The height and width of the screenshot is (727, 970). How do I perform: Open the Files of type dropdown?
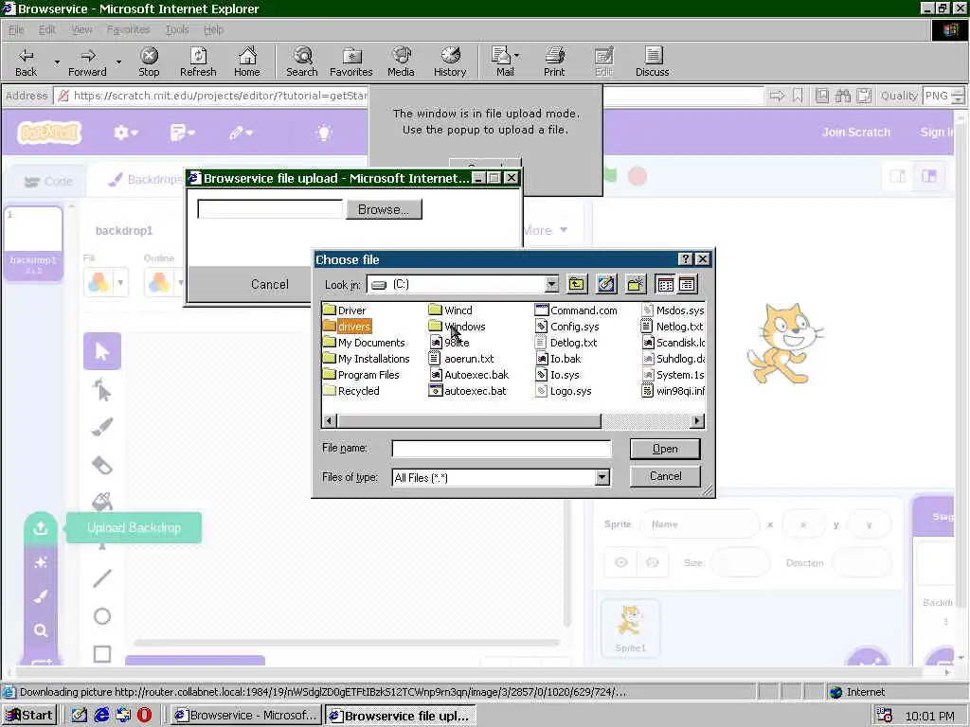tap(602, 477)
